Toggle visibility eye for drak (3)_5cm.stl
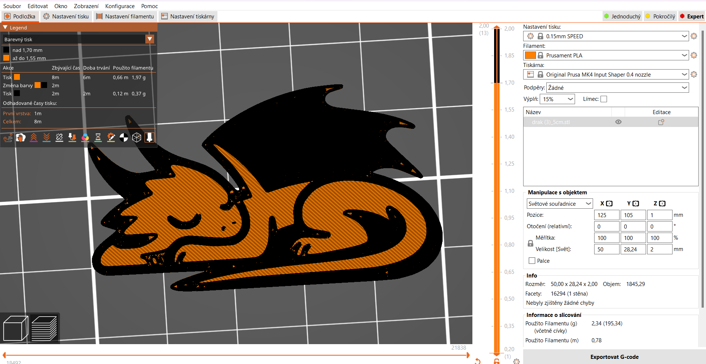Viewport: 706px width, 364px height. click(618, 122)
